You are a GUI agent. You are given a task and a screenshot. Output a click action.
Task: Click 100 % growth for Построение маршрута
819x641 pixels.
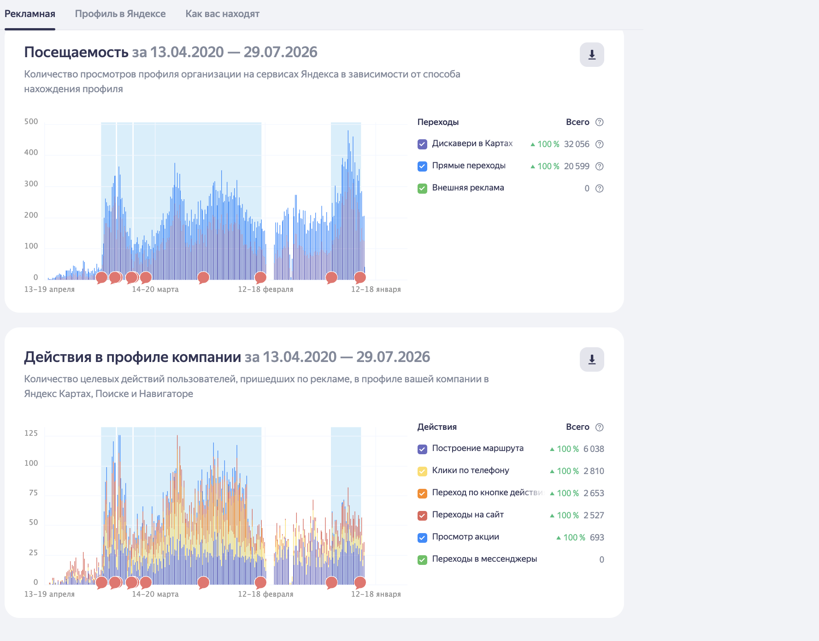tap(564, 449)
